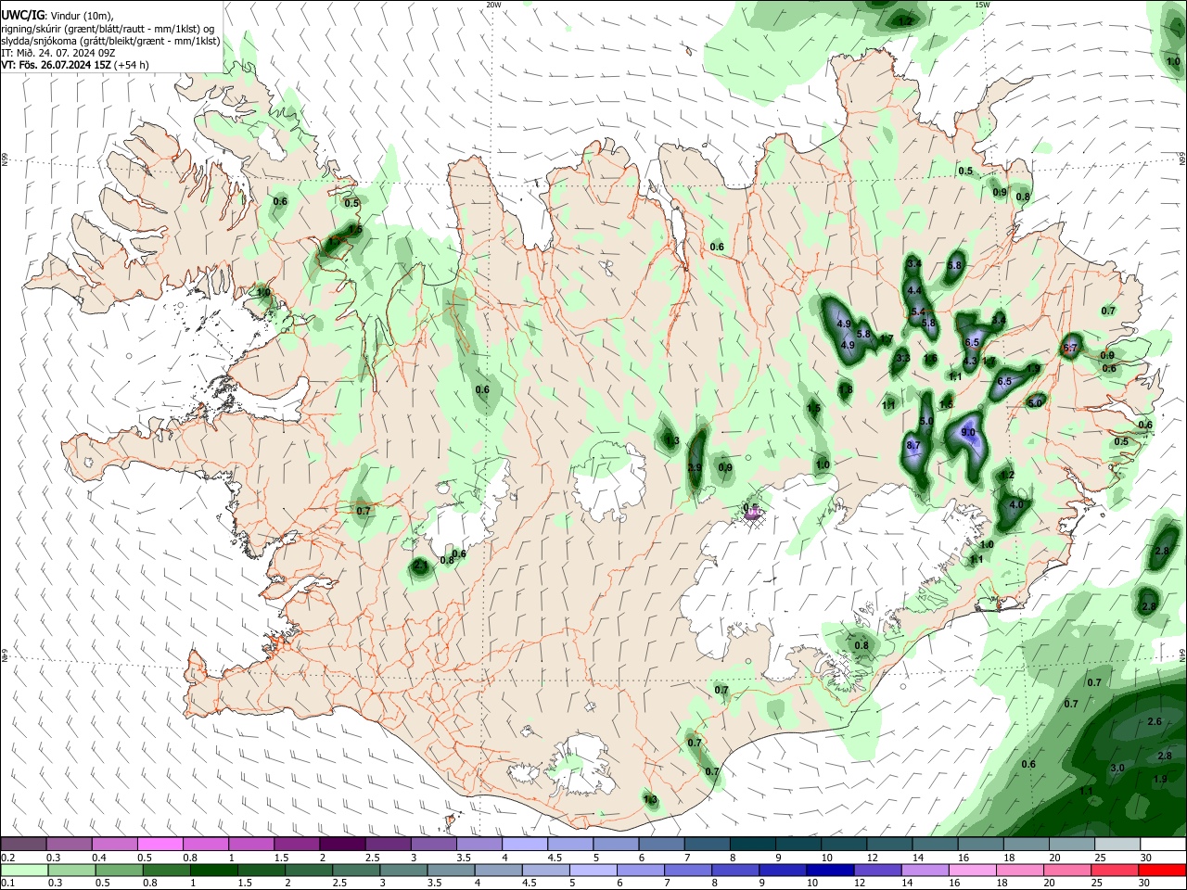Select the 'Vindur (10m),' header text
Viewport: 1187px width, 890px height.
[x=82, y=16]
